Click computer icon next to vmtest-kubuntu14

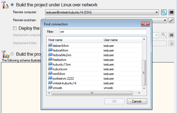[x=50, y=83]
